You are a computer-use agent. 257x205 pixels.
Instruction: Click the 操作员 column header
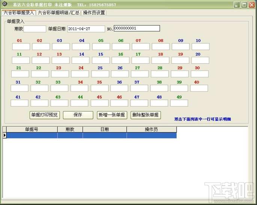pos(152,129)
